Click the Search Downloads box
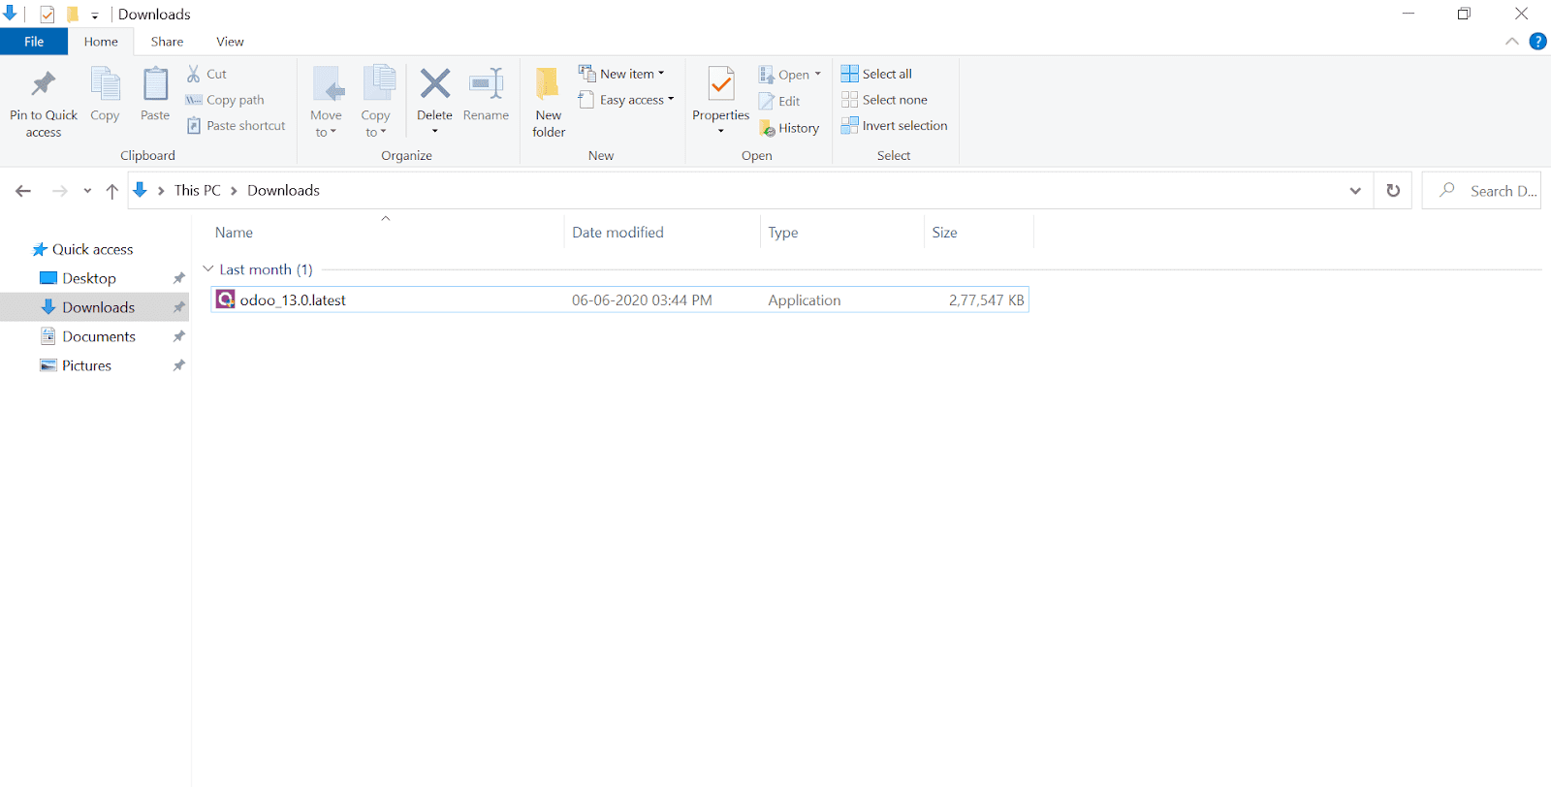The height and width of the screenshot is (787, 1551). [1481, 191]
